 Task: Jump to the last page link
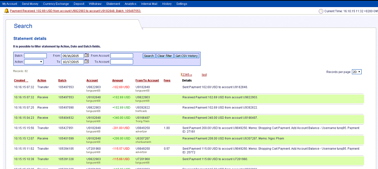[x=204, y=75]
